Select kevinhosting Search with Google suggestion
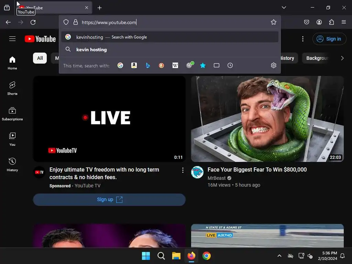The width and height of the screenshot is (352, 264). tap(170, 37)
